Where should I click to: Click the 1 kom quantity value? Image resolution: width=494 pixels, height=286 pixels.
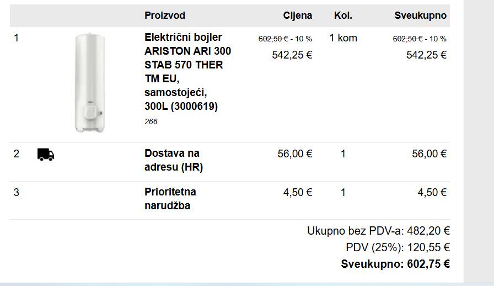pyautogui.click(x=343, y=38)
